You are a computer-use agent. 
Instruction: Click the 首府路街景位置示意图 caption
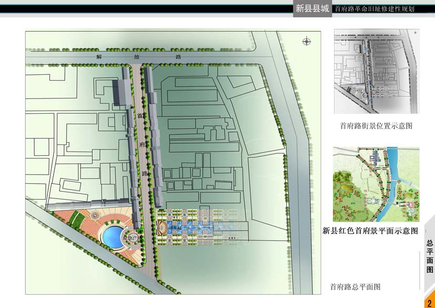tap(376, 126)
